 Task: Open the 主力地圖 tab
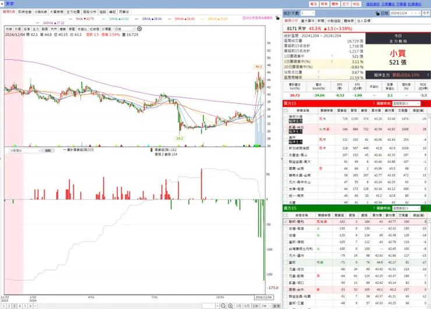[x=73, y=12]
